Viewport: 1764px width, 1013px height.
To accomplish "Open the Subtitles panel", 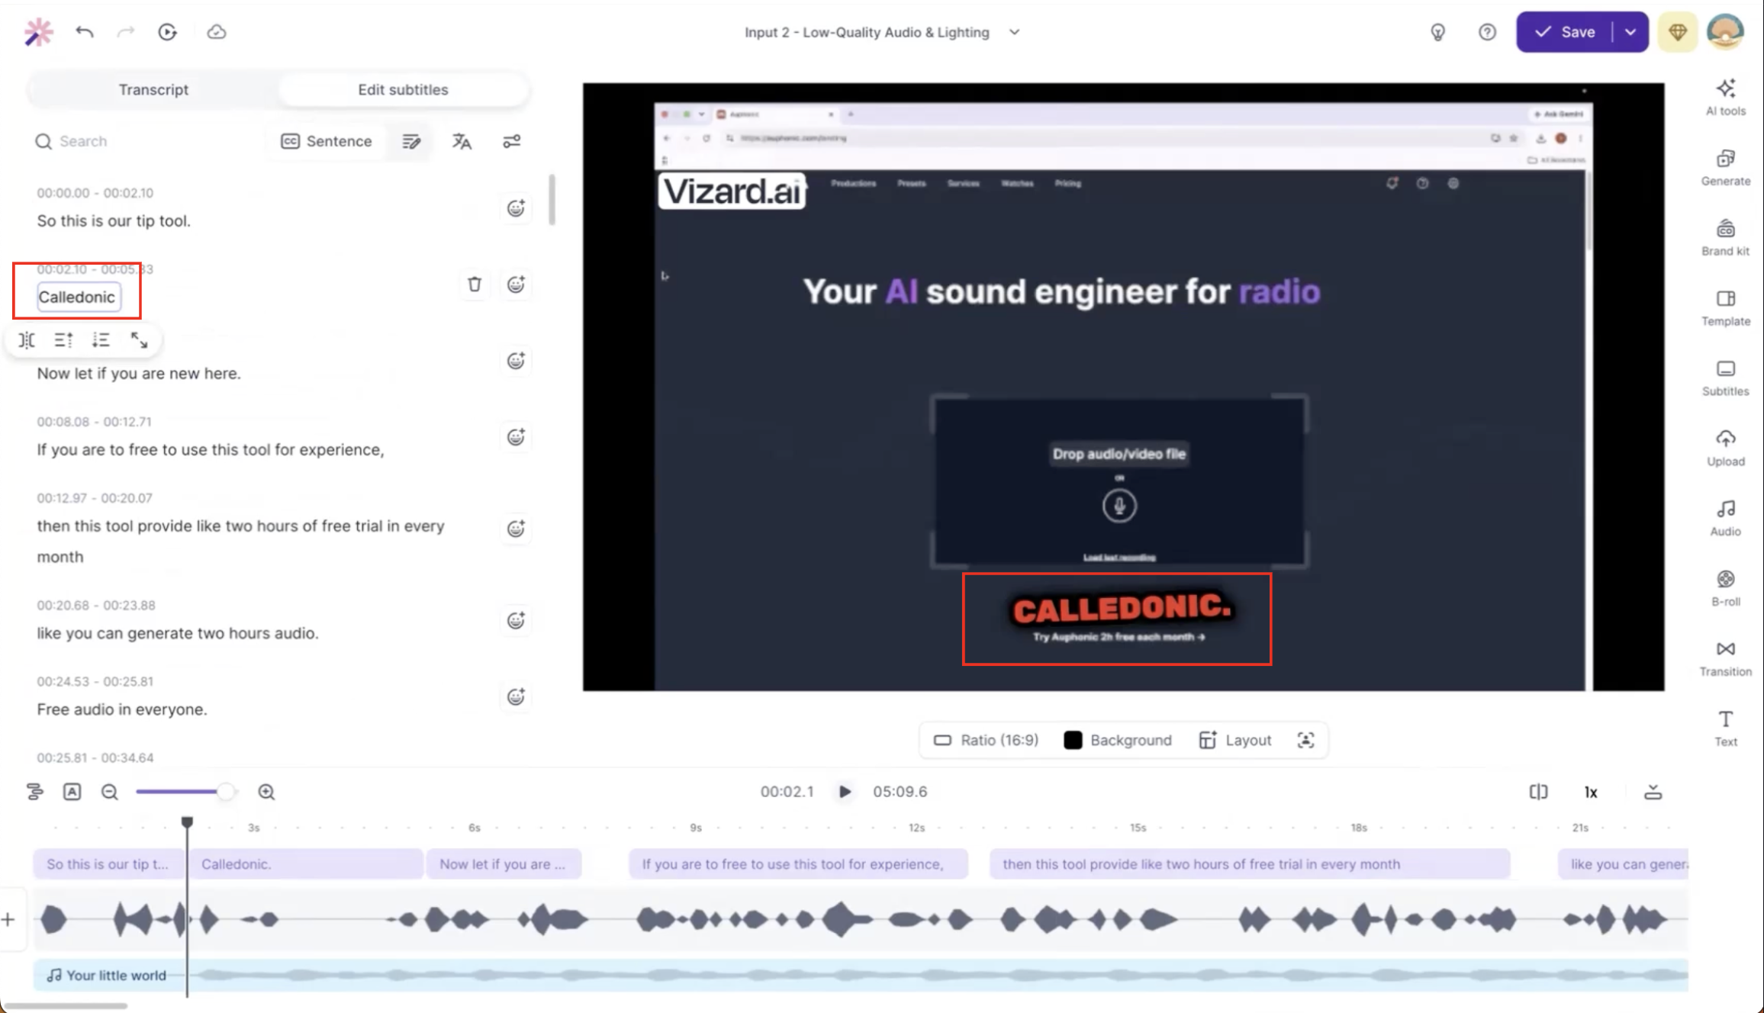I will coord(1725,378).
